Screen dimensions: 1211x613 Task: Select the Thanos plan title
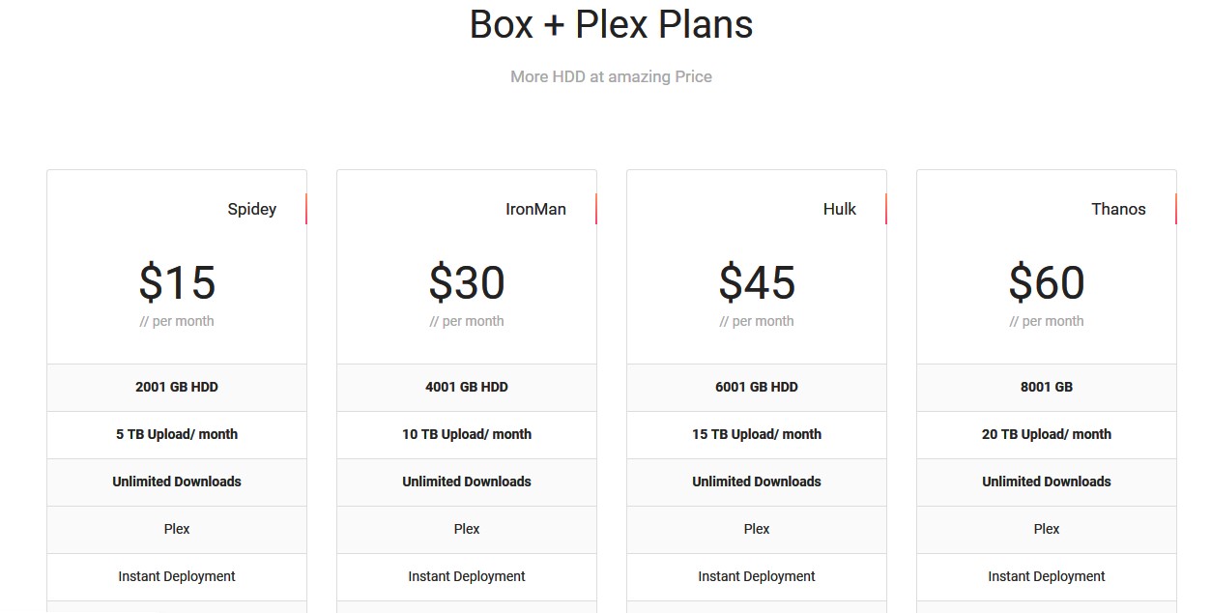tap(1118, 209)
